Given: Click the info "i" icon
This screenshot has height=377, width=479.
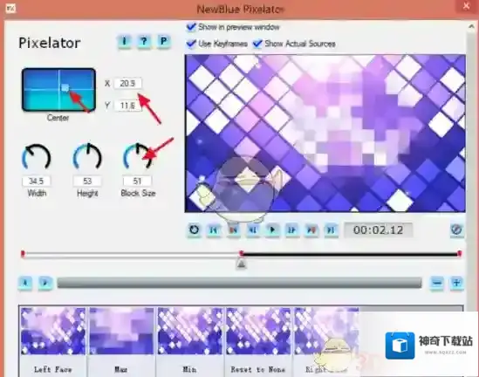Looking at the screenshot, I should click(124, 41).
